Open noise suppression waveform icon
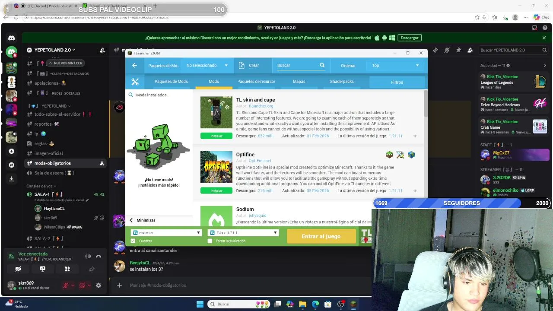Viewport: 553px width, 311px height. click(x=88, y=256)
